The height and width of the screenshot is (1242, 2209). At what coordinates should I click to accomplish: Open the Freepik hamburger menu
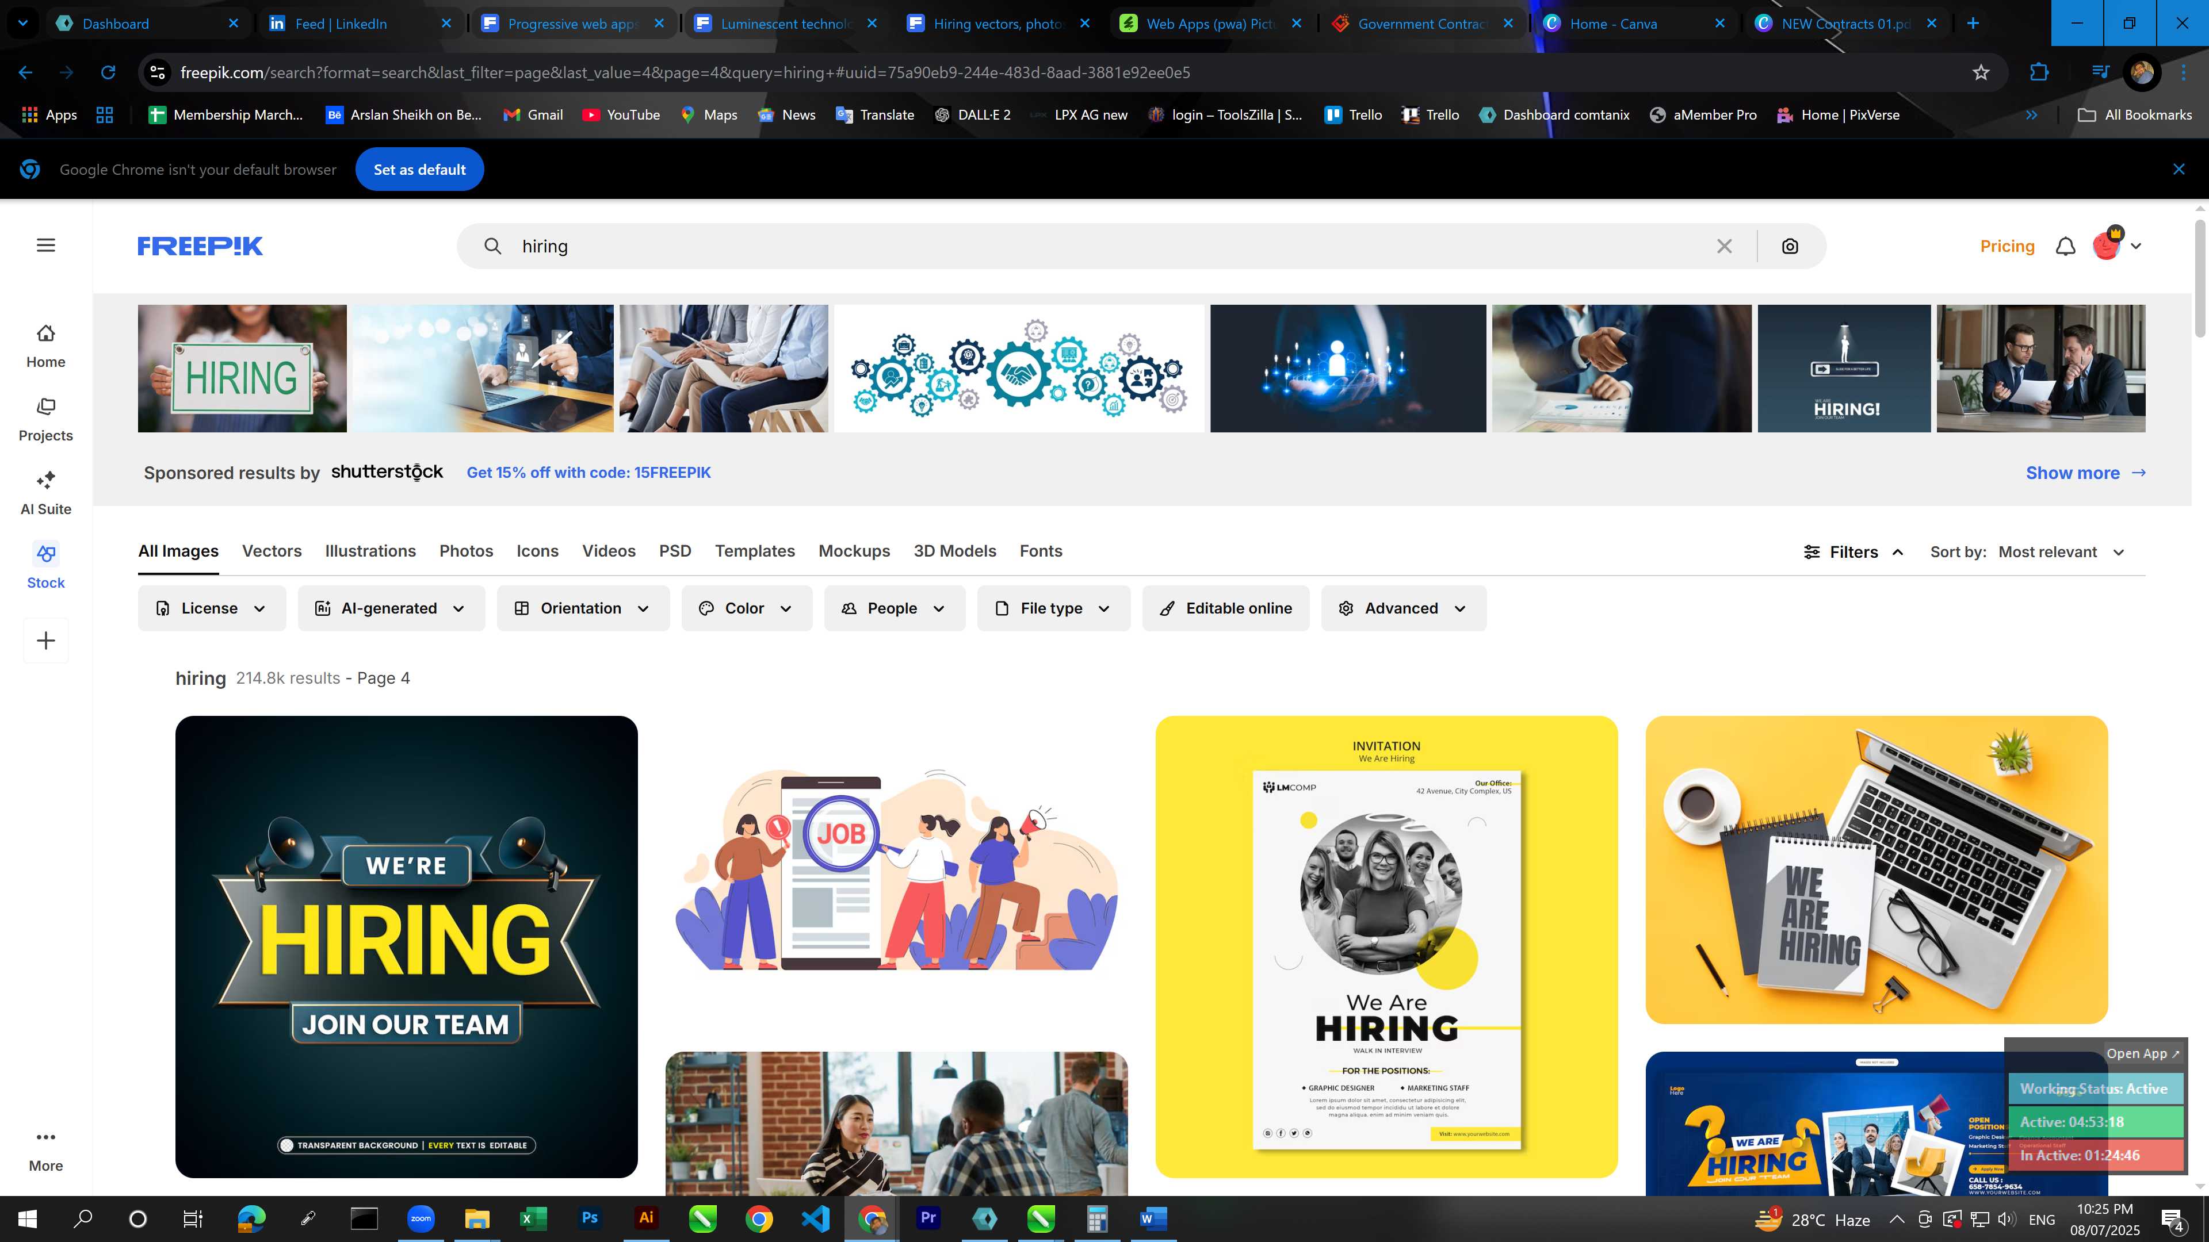[46, 246]
